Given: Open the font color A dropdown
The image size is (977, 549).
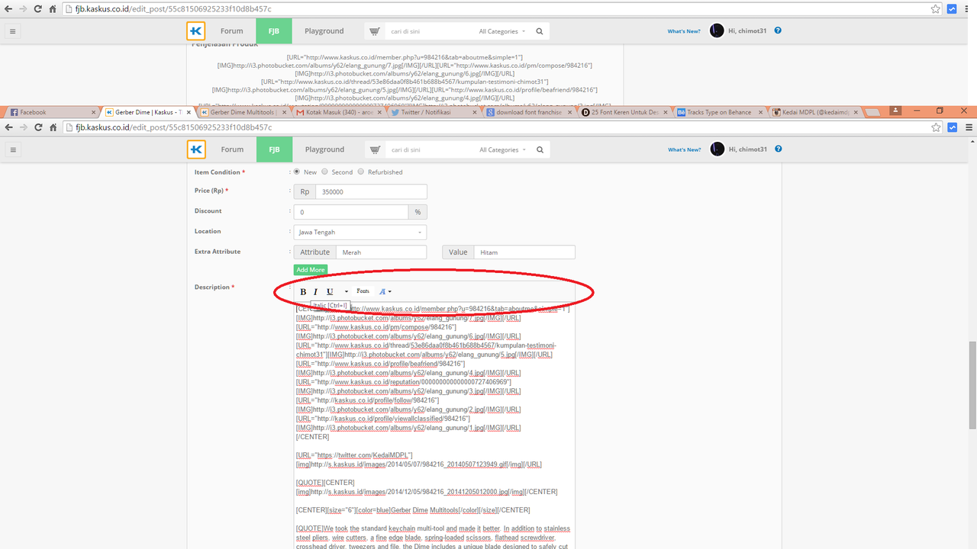Looking at the screenshot, I should click(385, 291).
